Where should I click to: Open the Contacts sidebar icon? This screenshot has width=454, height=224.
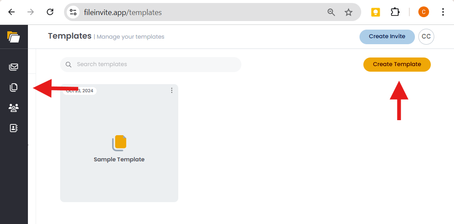(14, 128)
